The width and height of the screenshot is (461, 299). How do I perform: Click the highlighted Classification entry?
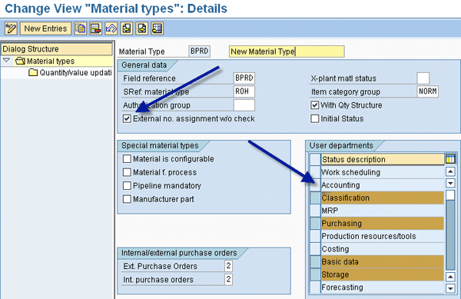pos(382,198)
